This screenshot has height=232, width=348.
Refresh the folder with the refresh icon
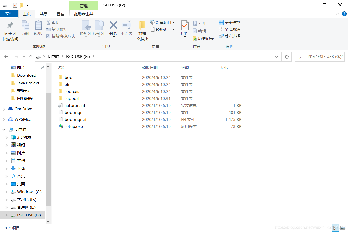287,56
